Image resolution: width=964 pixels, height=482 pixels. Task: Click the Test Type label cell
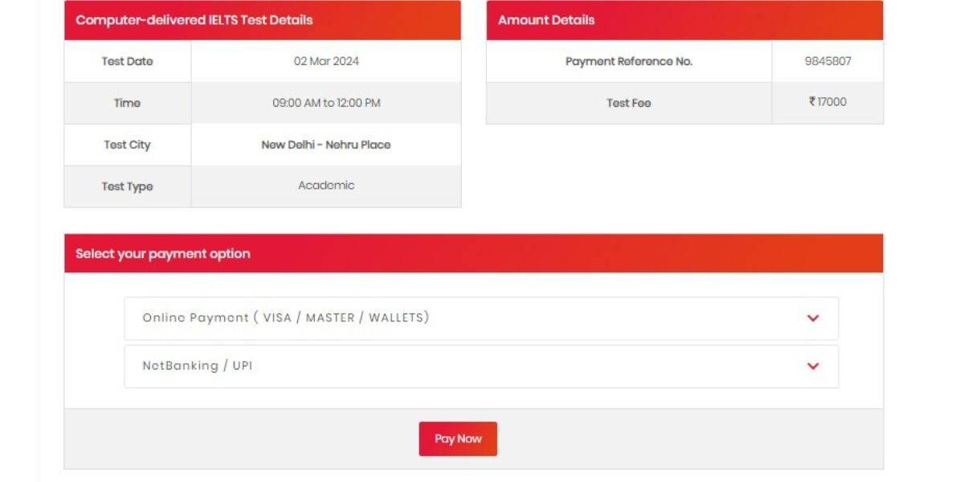128,186
